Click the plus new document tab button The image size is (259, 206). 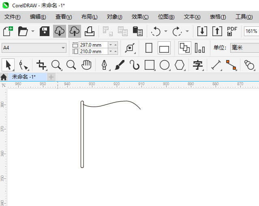[51, 77]
